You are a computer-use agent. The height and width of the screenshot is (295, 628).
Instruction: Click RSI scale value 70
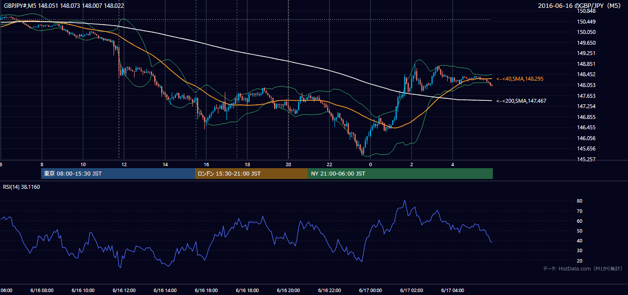[579, 211]
